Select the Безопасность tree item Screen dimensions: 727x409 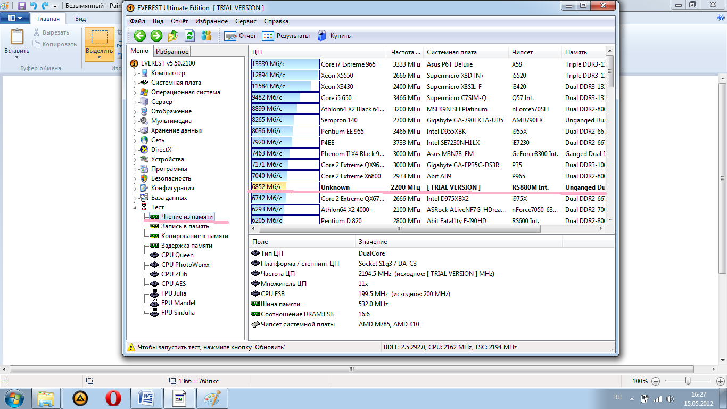click(x=171, y=178)
